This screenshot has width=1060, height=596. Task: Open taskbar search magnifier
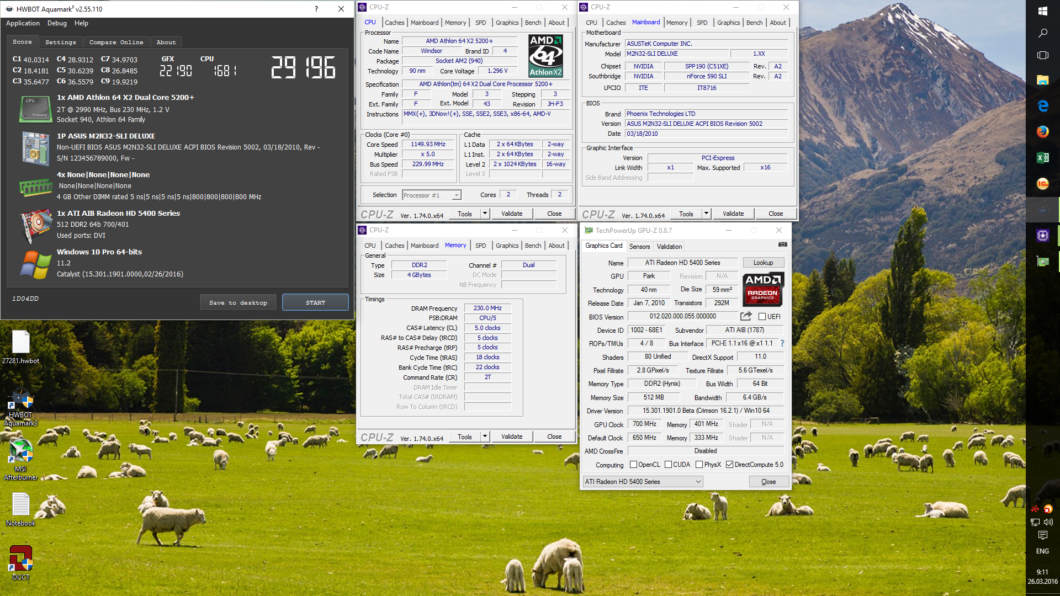1042,33
